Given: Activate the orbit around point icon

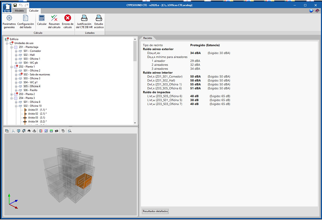Looking at the screenshot, I should [29, 131].
